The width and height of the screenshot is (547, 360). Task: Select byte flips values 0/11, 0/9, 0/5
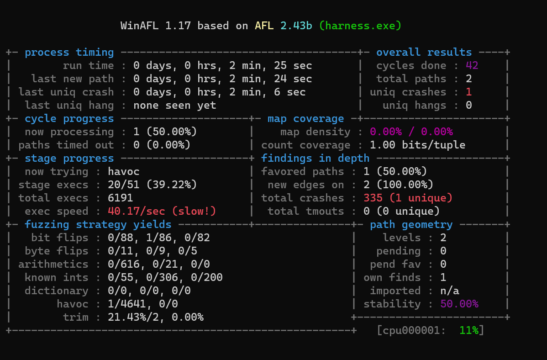153,251
